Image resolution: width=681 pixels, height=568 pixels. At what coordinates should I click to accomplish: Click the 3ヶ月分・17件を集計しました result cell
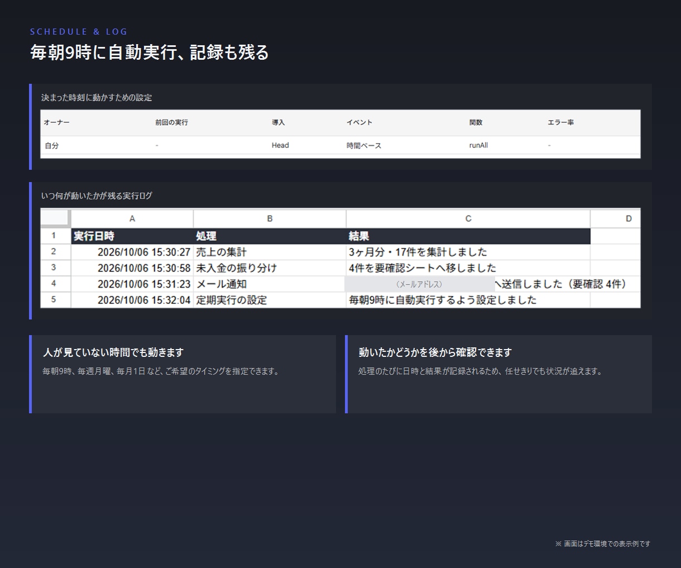(468, 252)
